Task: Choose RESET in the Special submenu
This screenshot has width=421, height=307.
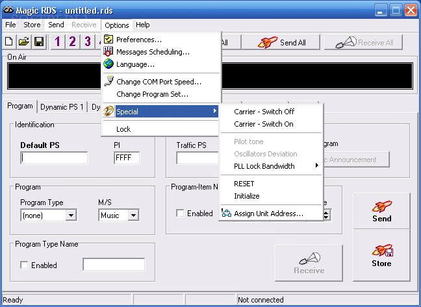Action: tap(271, 184)
